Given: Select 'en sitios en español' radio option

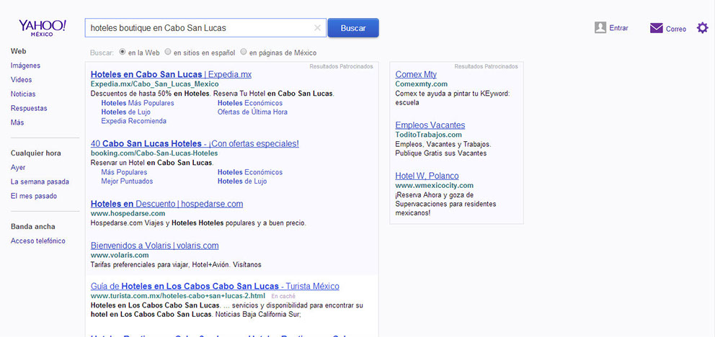Looking at the screenshot, I should [168, 52].
